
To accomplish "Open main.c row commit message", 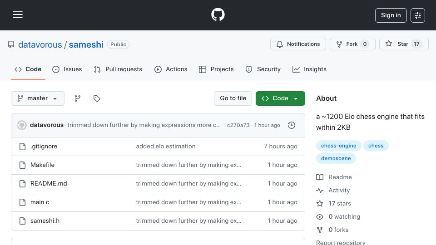I will pyautogui.click(x=188, y=202).
